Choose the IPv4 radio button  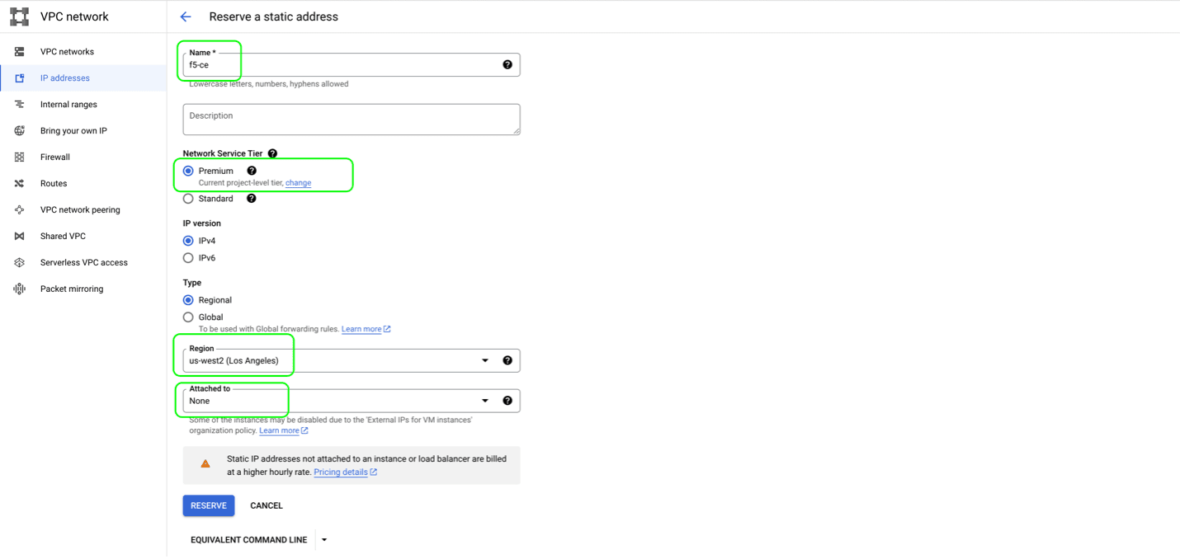(x=188, y=241)
